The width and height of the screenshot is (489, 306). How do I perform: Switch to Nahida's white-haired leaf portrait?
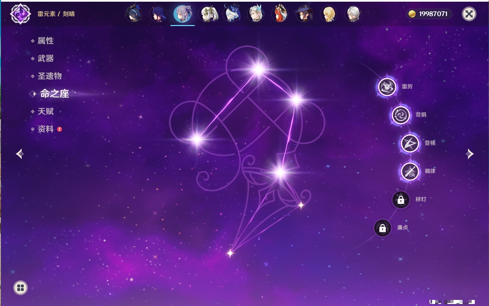(209, 14)
